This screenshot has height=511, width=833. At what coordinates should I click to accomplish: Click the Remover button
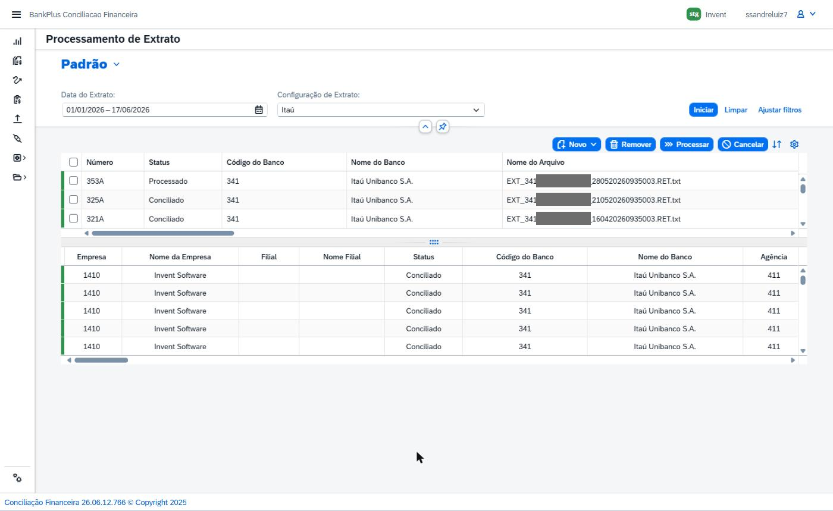tap(631, 145)
